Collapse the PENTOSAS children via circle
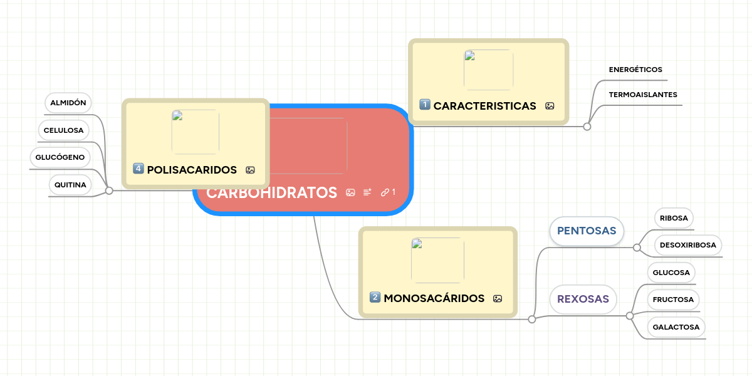The height and width of the screenshot is (376, 752). [637, 248]
